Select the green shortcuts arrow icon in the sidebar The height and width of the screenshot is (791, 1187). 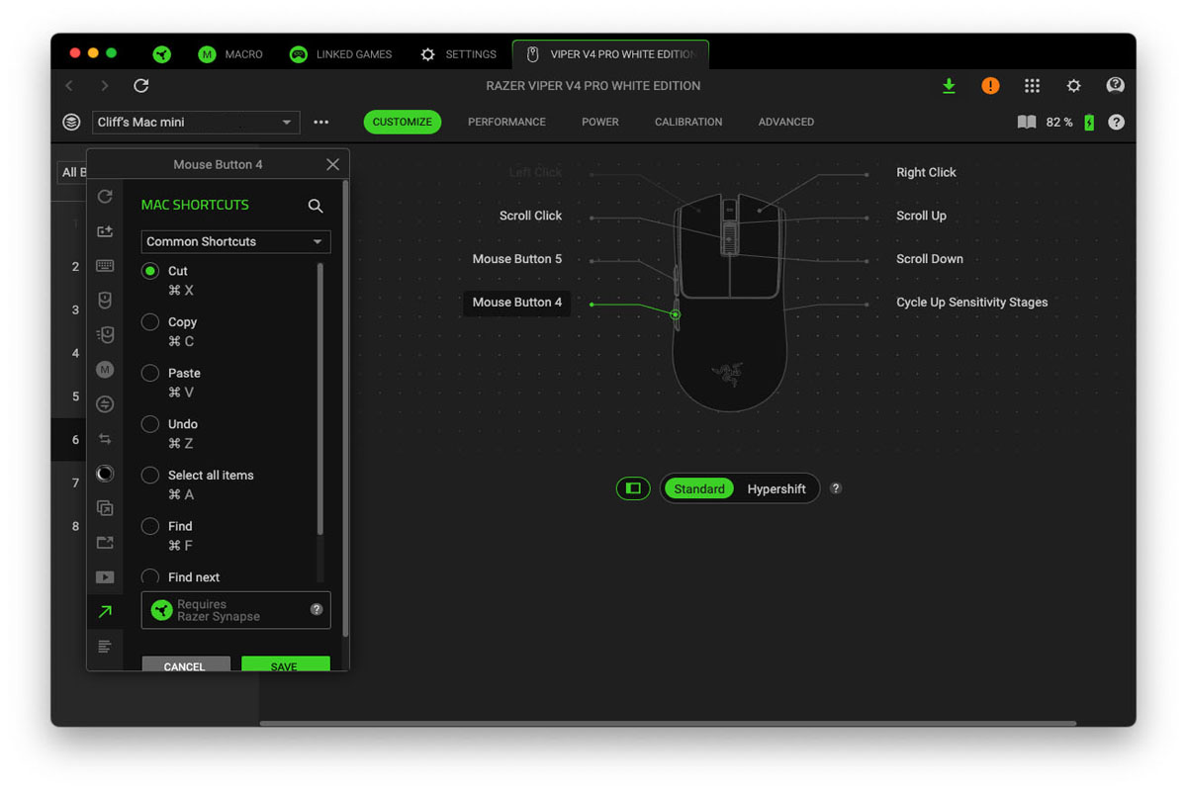point(105,612)
